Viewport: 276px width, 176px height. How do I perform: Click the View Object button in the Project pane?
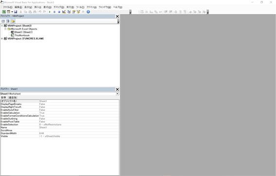(x=8, y=21)
